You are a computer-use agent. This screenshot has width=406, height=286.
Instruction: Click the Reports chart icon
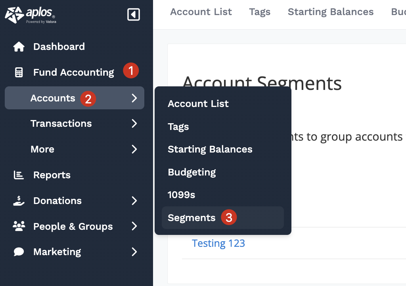pos(19,175)
